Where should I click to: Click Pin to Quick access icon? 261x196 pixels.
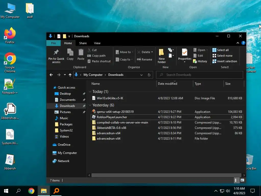[x=56, y=52]
